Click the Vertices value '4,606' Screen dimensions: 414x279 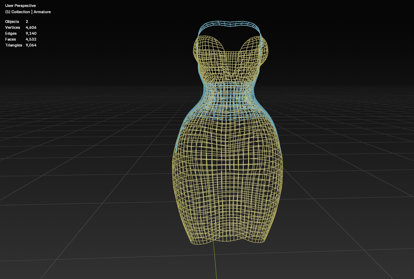31,27
